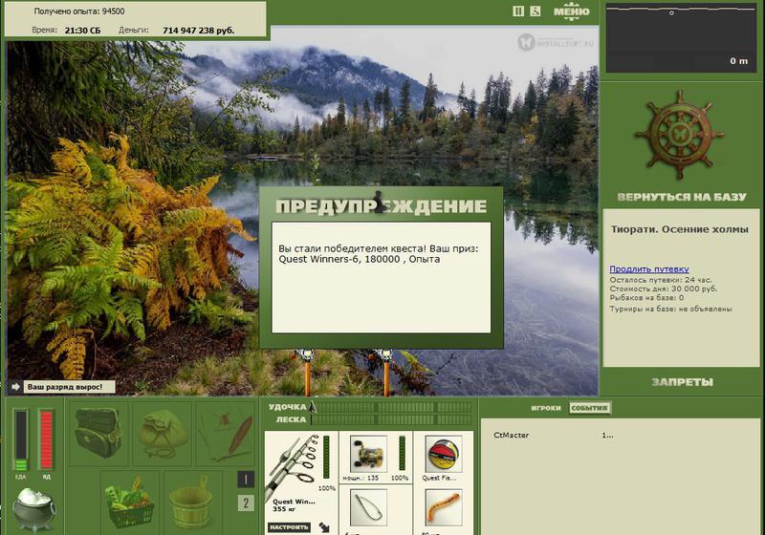
Task: Click the Рыбаков на базе: 0 line
Action: tap(646, 297)
